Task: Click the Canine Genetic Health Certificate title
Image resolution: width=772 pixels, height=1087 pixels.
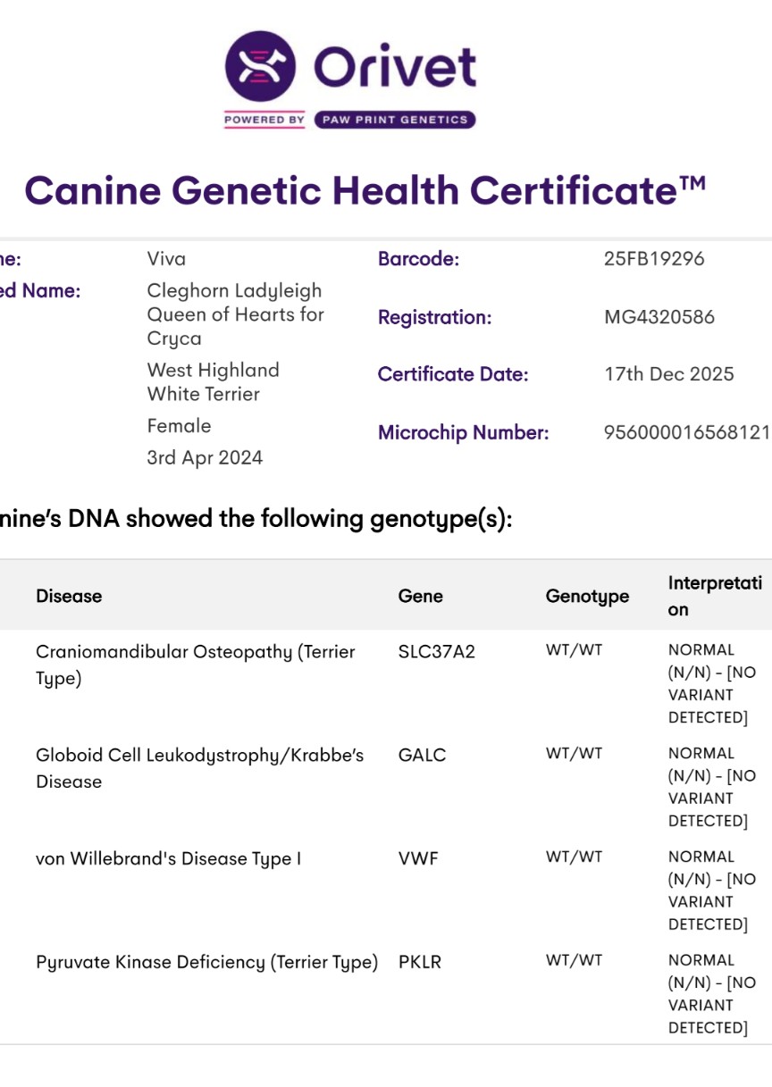Action: click(x=365, y=190)
